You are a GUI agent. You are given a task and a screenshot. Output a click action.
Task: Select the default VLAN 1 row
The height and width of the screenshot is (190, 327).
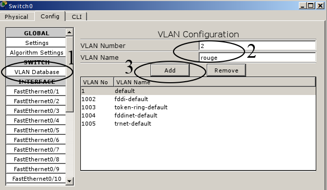pos(198,91)
